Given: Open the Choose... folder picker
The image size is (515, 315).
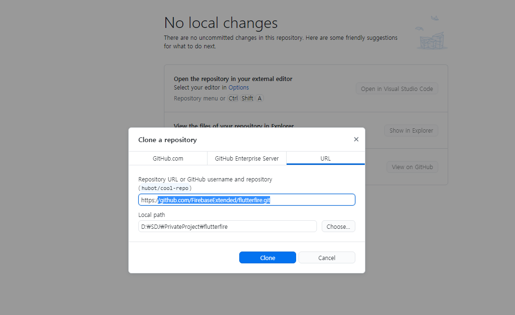Looking at the screenshot, I should (338, 226).
